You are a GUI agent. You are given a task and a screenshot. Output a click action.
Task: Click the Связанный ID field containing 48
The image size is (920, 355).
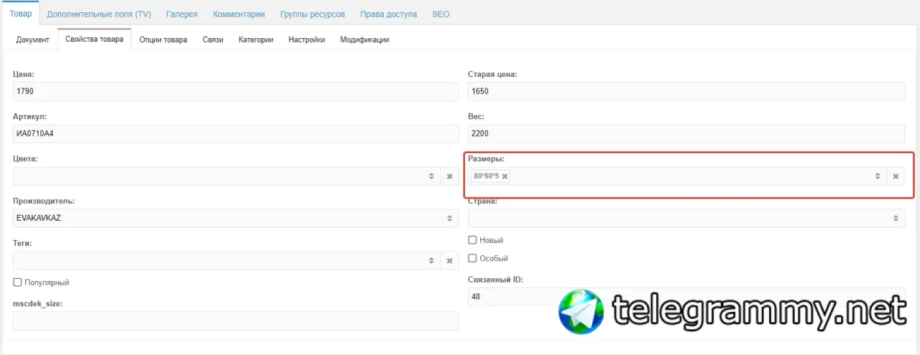(x=686, y=296)
